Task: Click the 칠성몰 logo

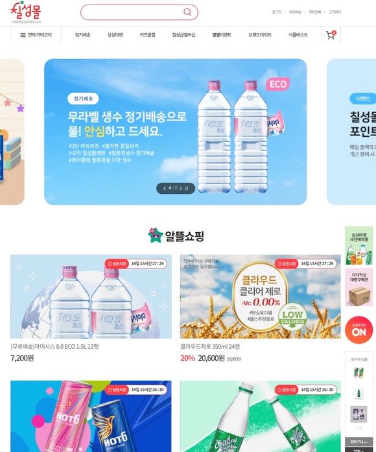Action: [26, 12]
